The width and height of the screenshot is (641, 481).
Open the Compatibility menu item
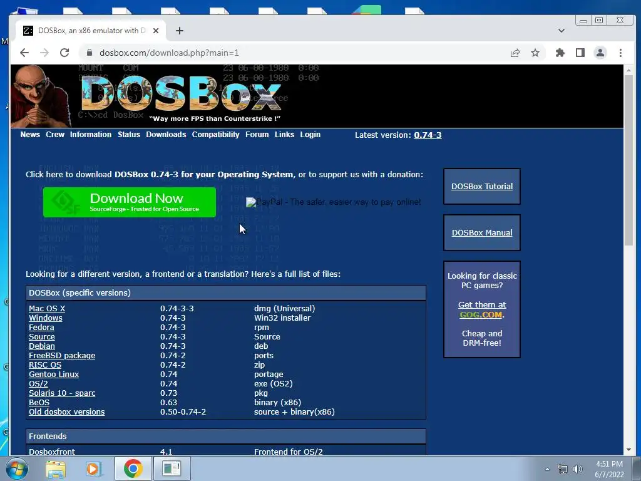(x=215, y=135)
